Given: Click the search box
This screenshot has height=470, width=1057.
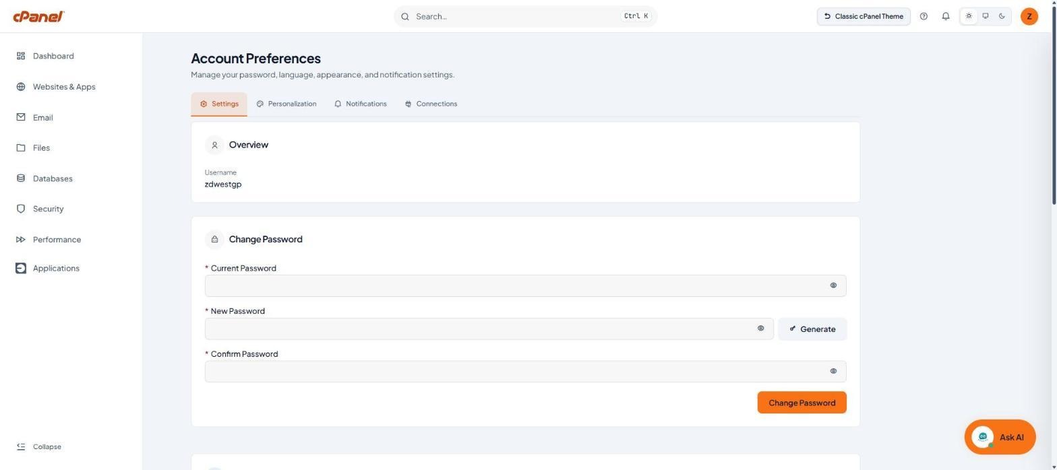Looking at the screenshot, I should pyautogui.click(x=525, y=16).
